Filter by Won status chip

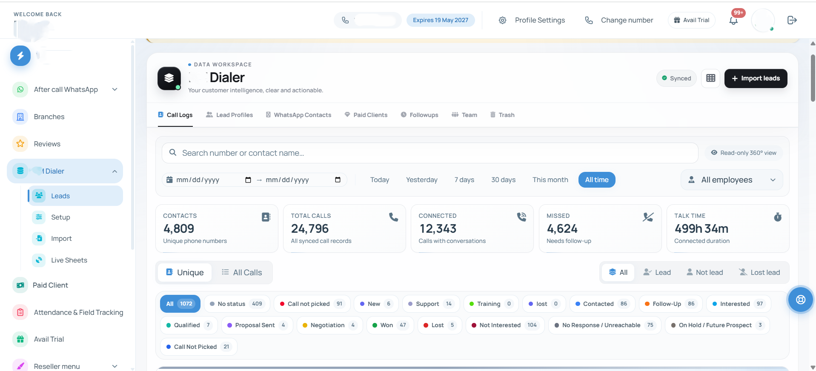pos(390,325)
